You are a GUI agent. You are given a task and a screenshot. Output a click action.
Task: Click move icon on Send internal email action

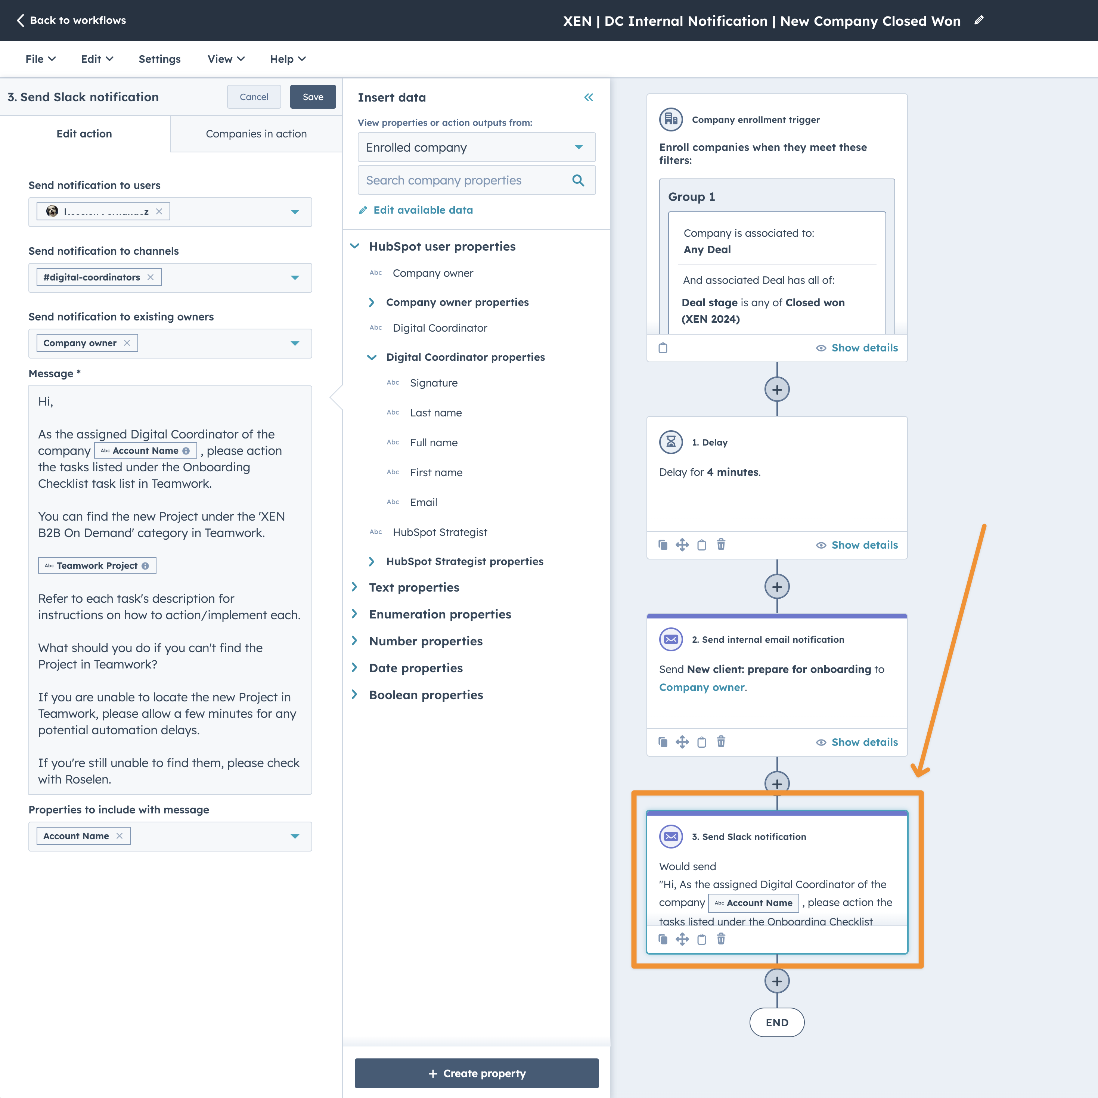(682, 742)
